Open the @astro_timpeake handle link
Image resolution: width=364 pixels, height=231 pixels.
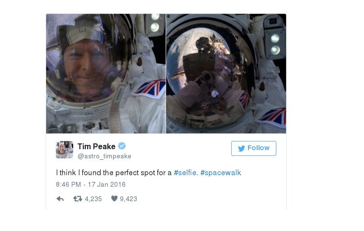[104, 156]
